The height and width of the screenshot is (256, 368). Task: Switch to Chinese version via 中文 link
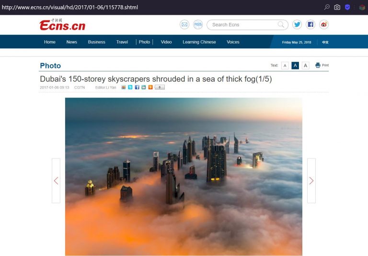point(325,42)
